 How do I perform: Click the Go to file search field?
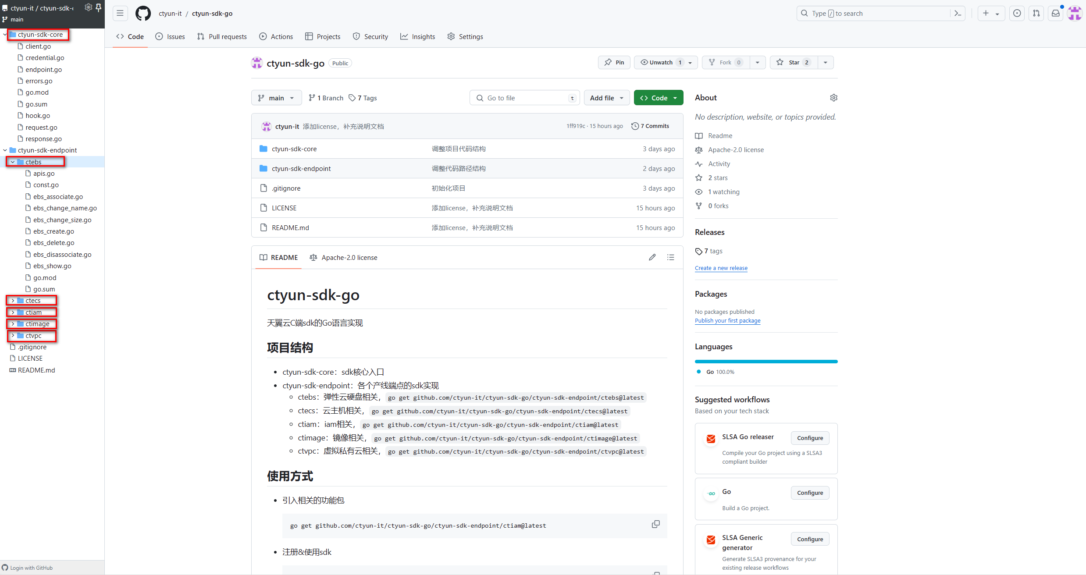coord(524,98)
